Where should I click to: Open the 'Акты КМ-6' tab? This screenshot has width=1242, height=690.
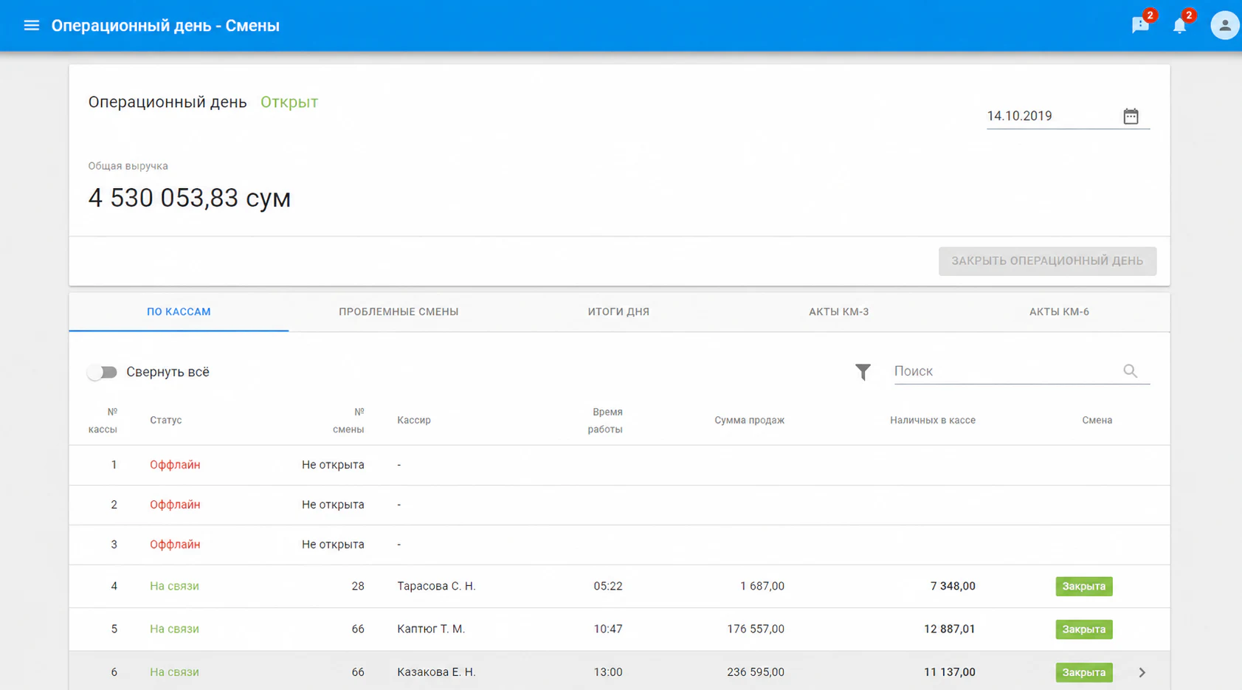[x=1059, y=311]
